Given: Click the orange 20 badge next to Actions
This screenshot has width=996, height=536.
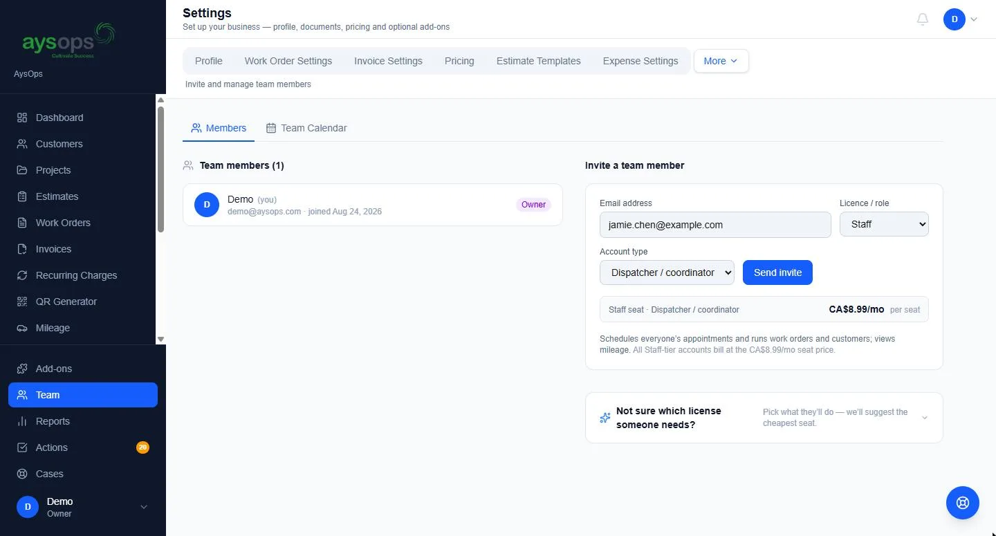Looking at the screenshot, I should (x=142, y=447).
